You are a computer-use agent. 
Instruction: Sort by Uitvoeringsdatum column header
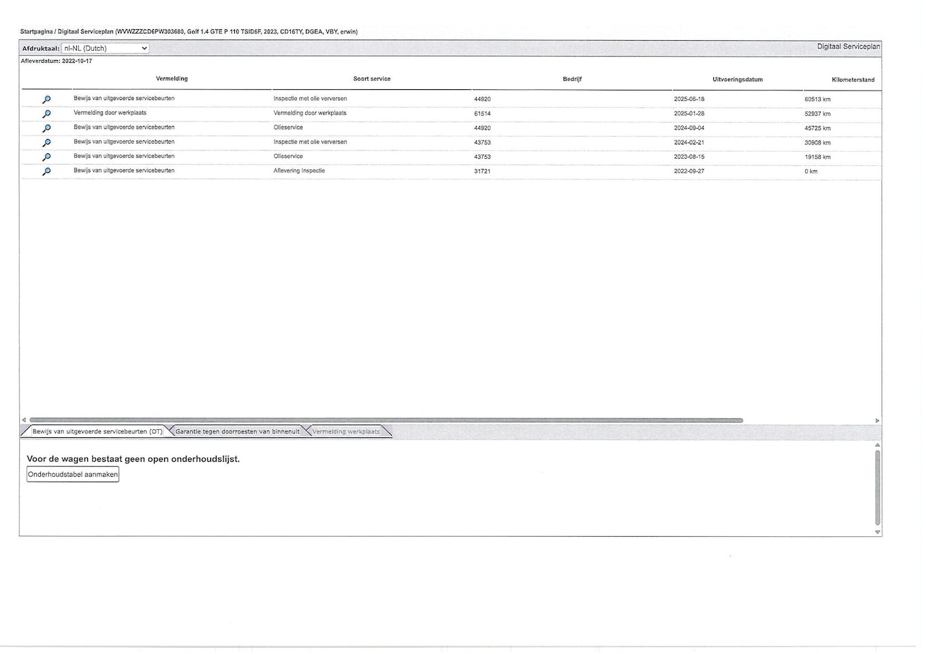(737, 80)
